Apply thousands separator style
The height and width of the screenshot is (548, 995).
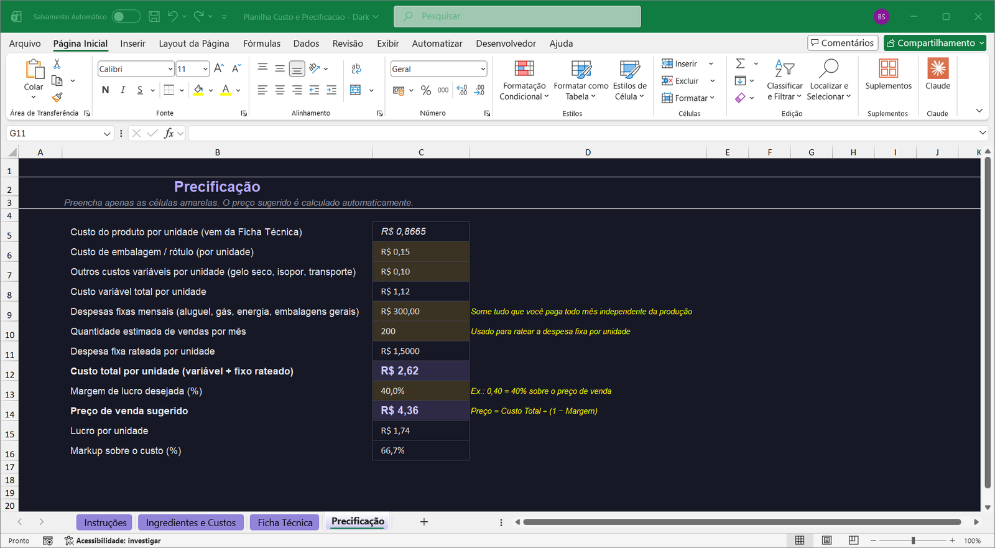443,90
